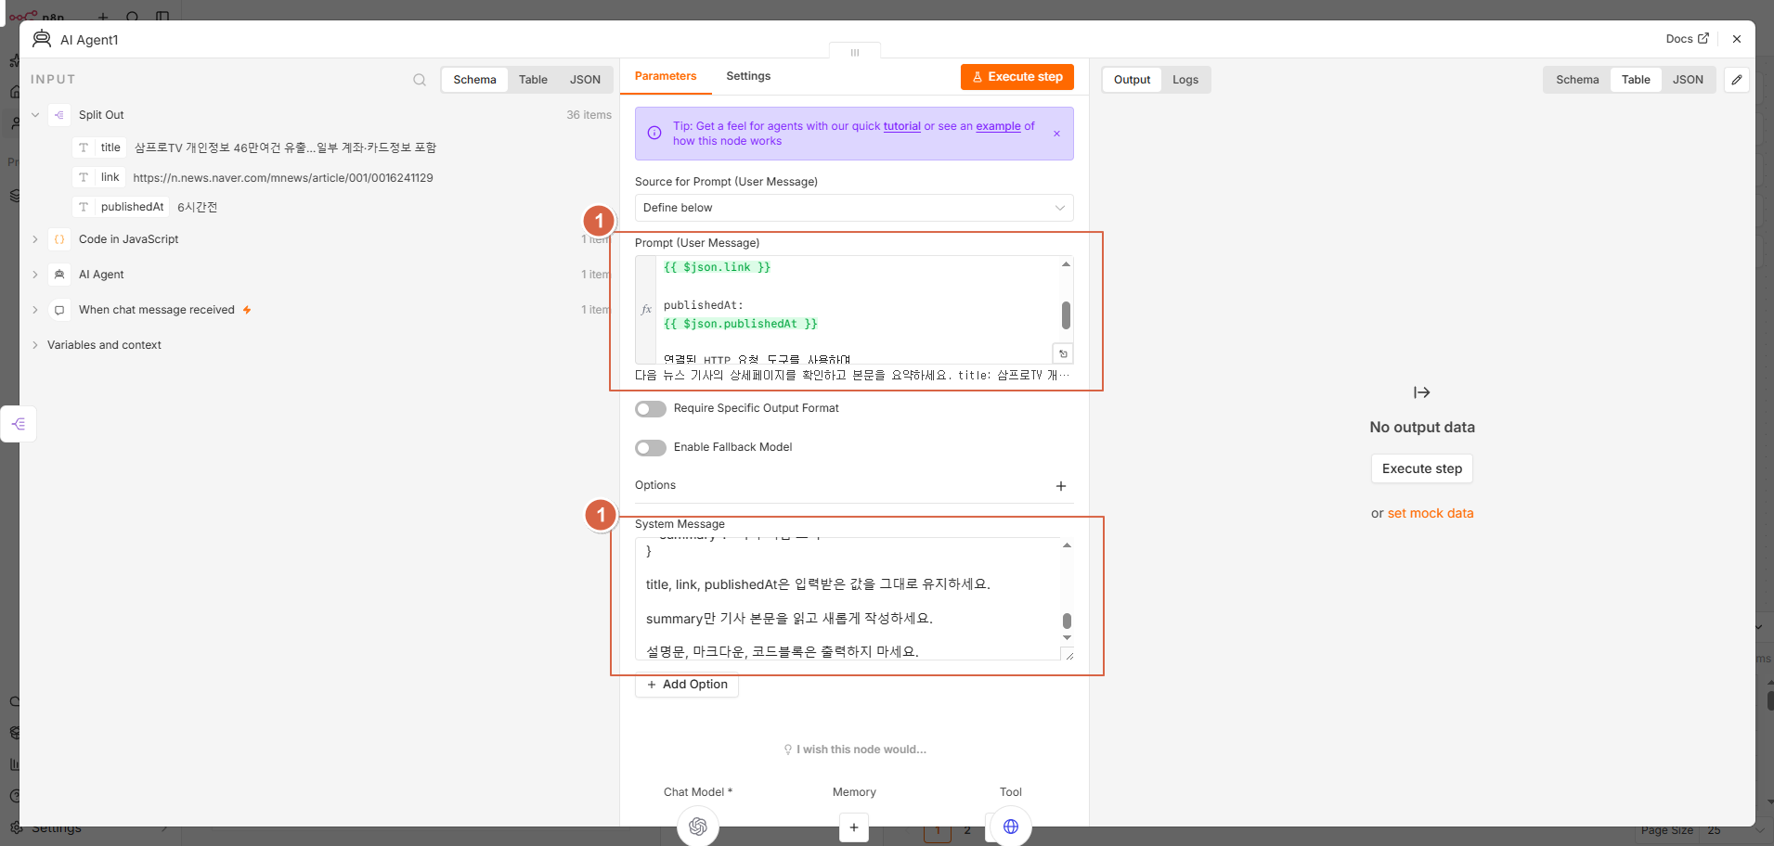Click the Prompt field scrollbar thumb
This screenshot has width=1774, height=846.
coord(1066,315)
